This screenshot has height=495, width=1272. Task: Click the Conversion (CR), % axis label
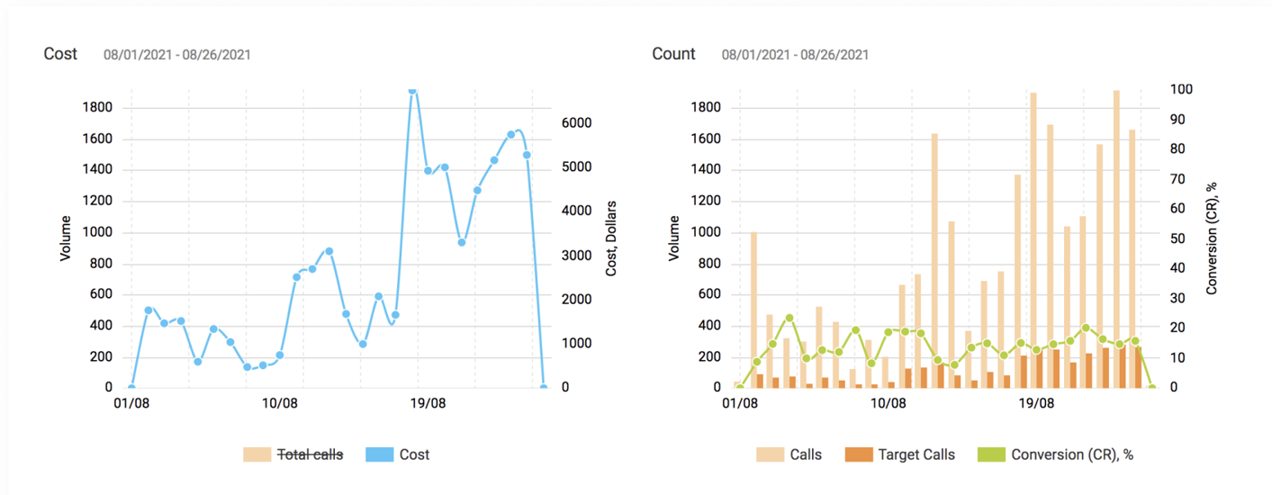(x=1212, y=238)
